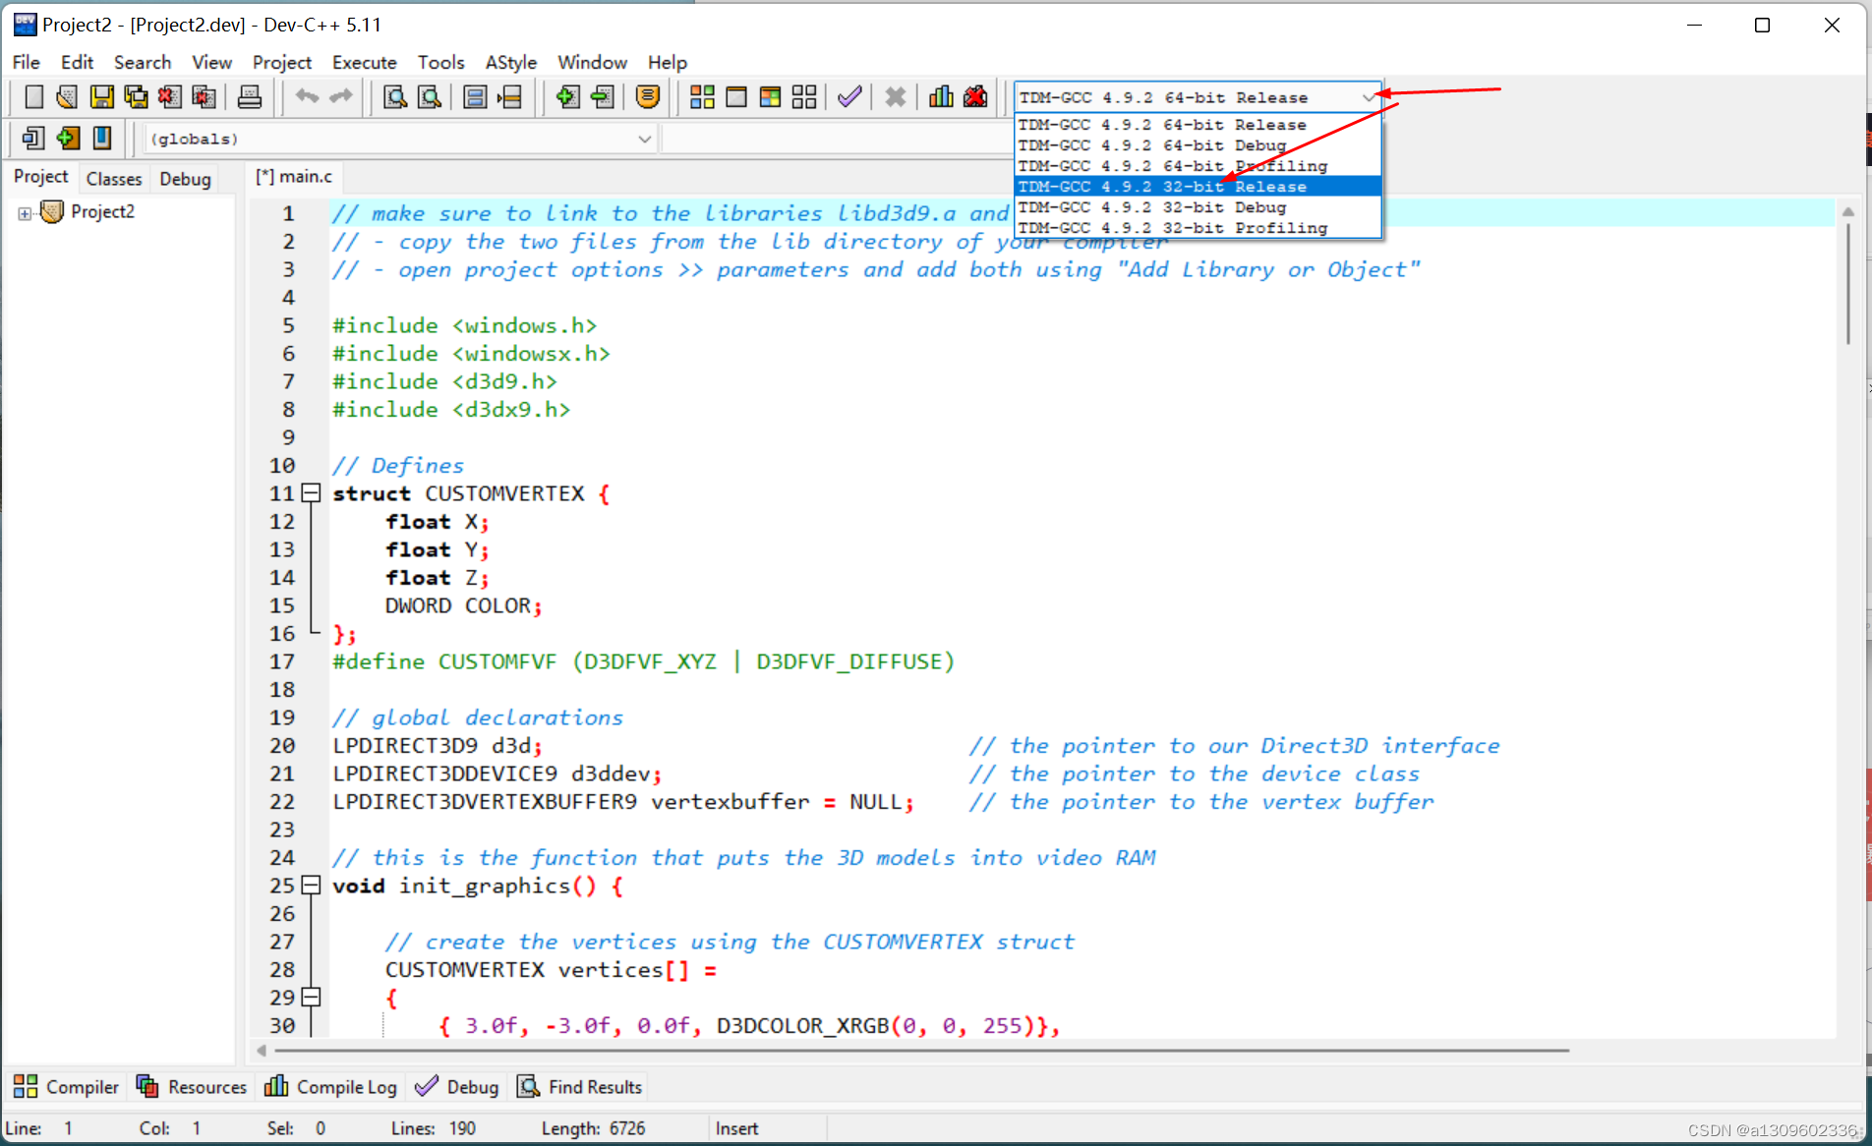Select the Project side tab

[x=40, y=177]
